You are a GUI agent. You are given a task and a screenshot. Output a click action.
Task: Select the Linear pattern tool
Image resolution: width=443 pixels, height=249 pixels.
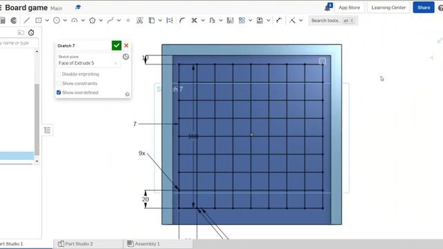point(242,20)
